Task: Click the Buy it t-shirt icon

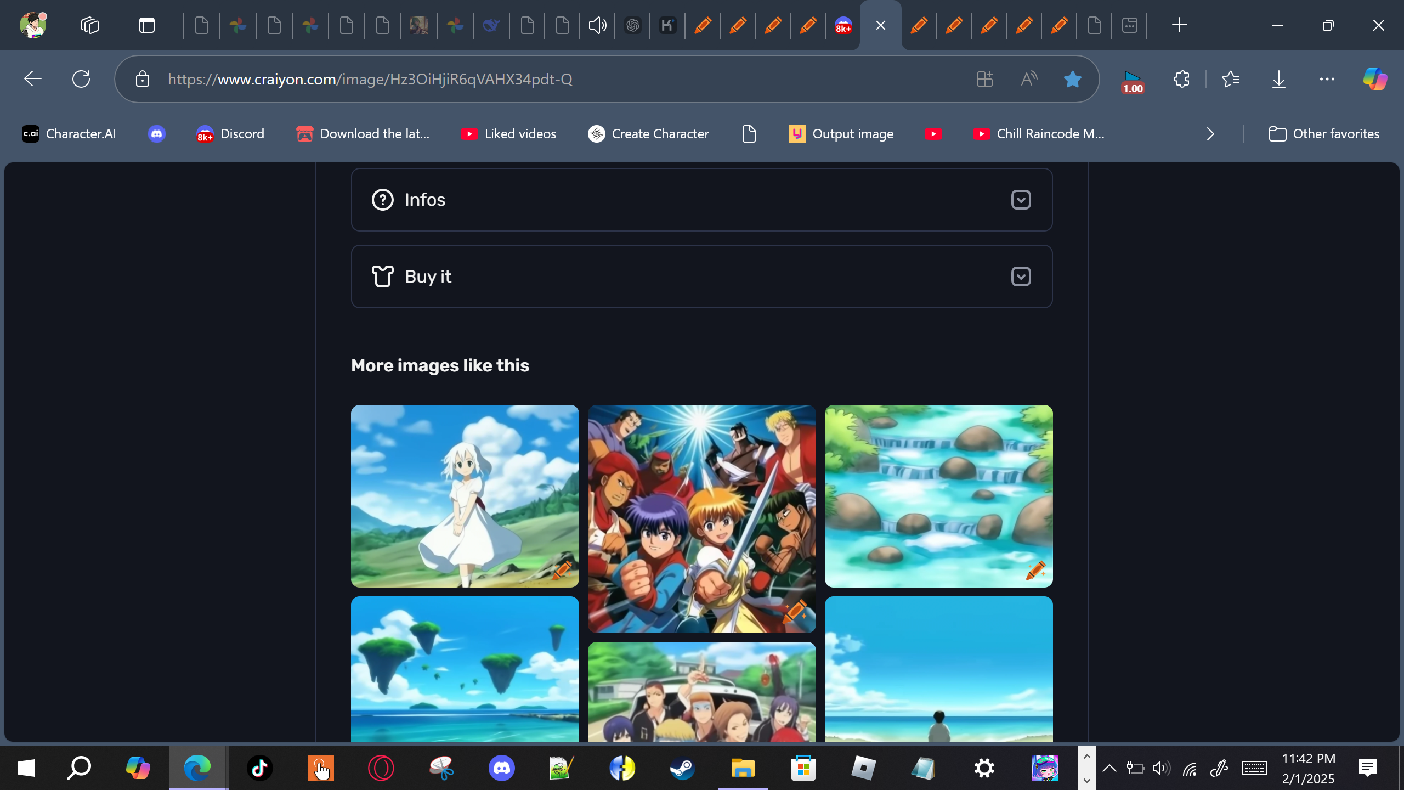Action: click(x=382, y=276)
